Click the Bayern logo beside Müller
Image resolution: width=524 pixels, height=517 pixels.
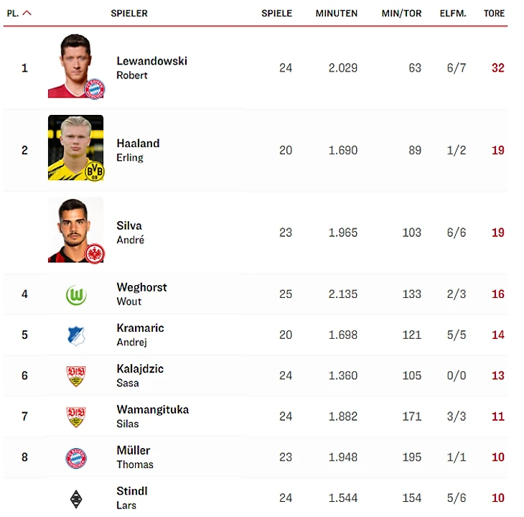[75, 457]
